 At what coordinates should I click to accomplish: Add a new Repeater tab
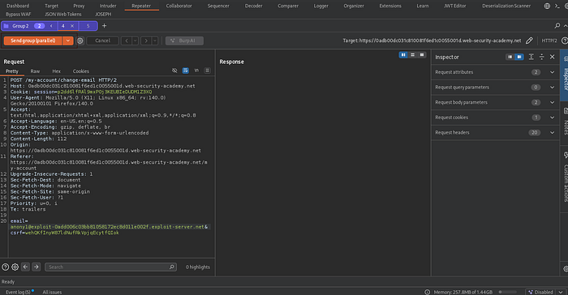(105, 26)
